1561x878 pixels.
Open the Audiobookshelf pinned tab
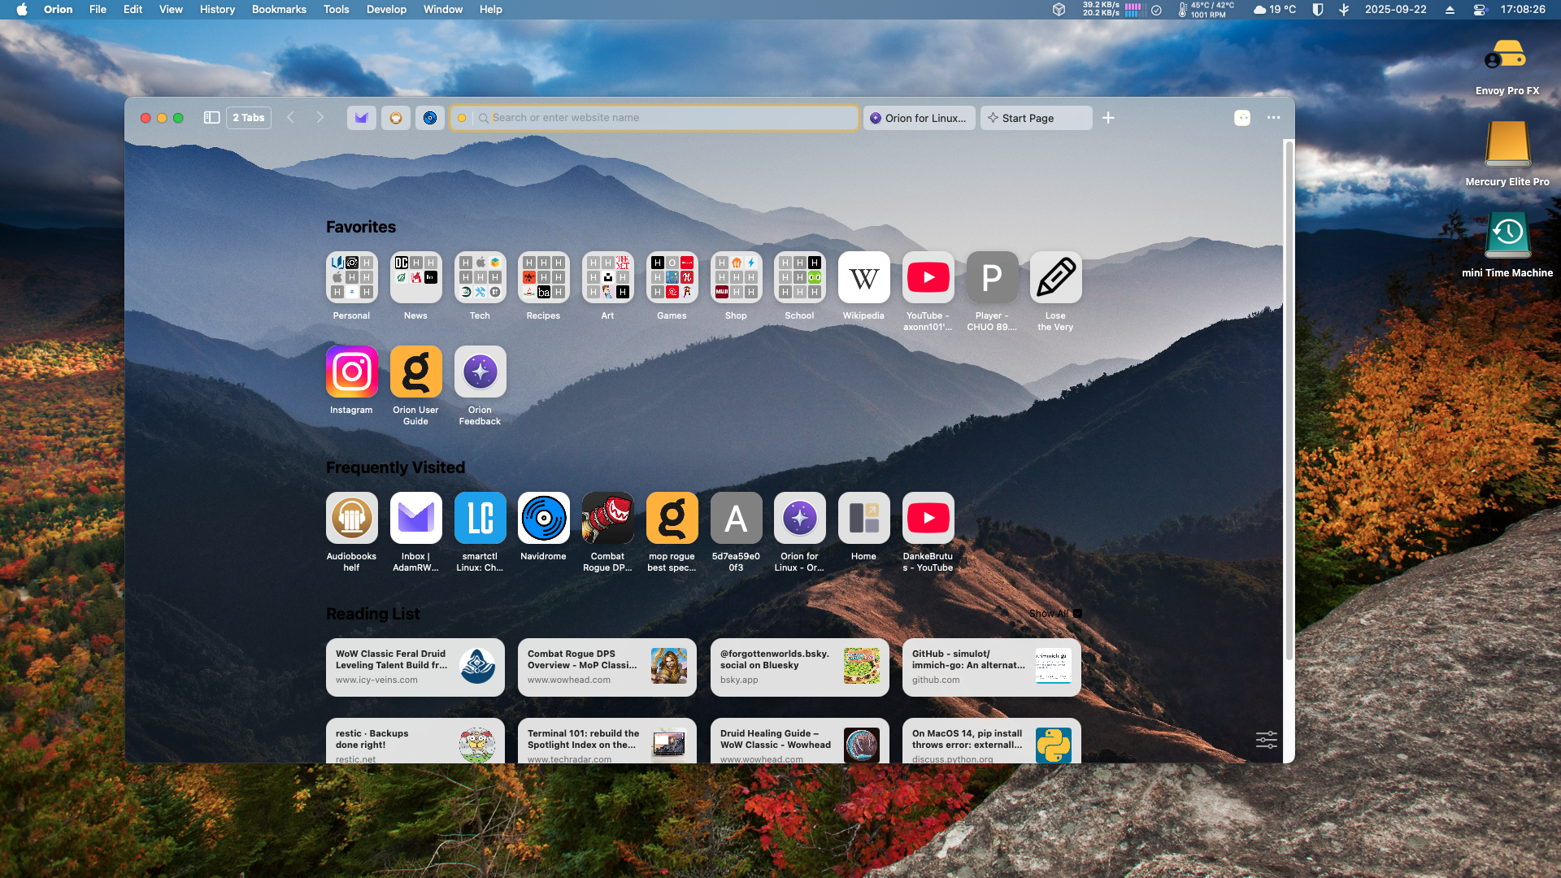pyautogui.click(x=396, y=117)
